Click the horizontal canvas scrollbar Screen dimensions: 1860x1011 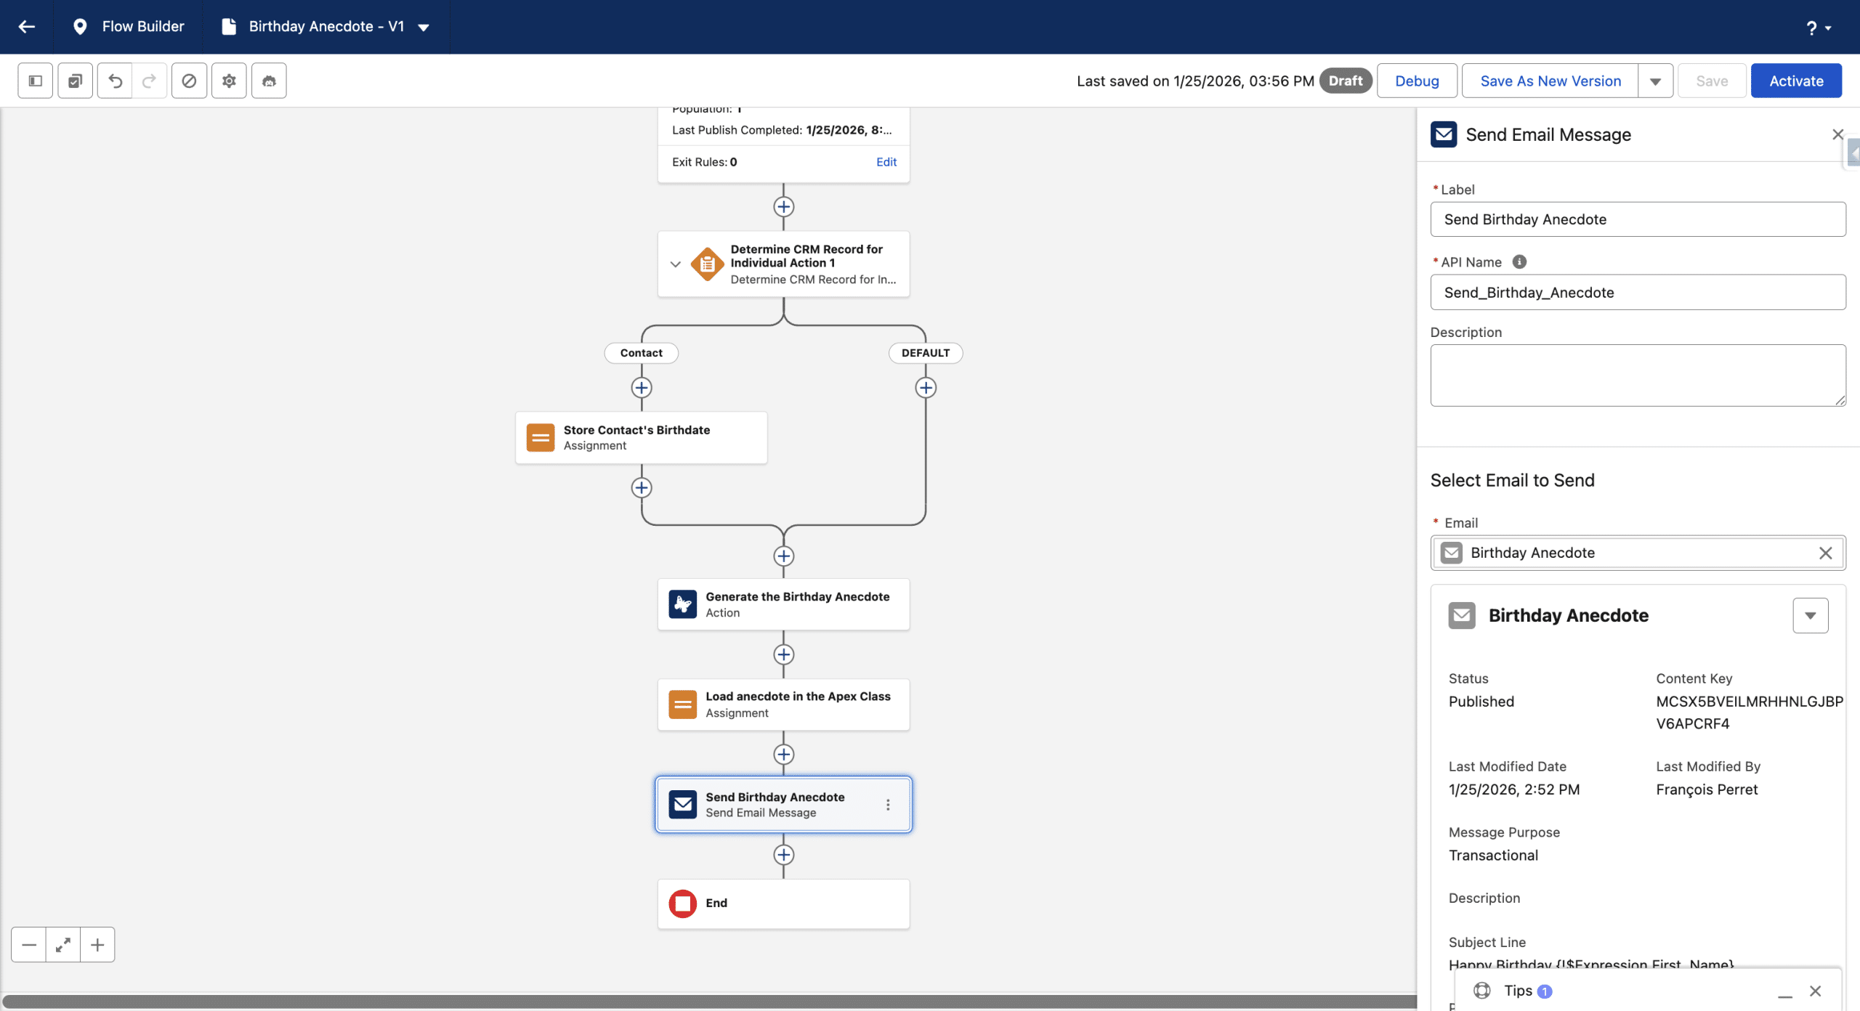coord(708,1002)
